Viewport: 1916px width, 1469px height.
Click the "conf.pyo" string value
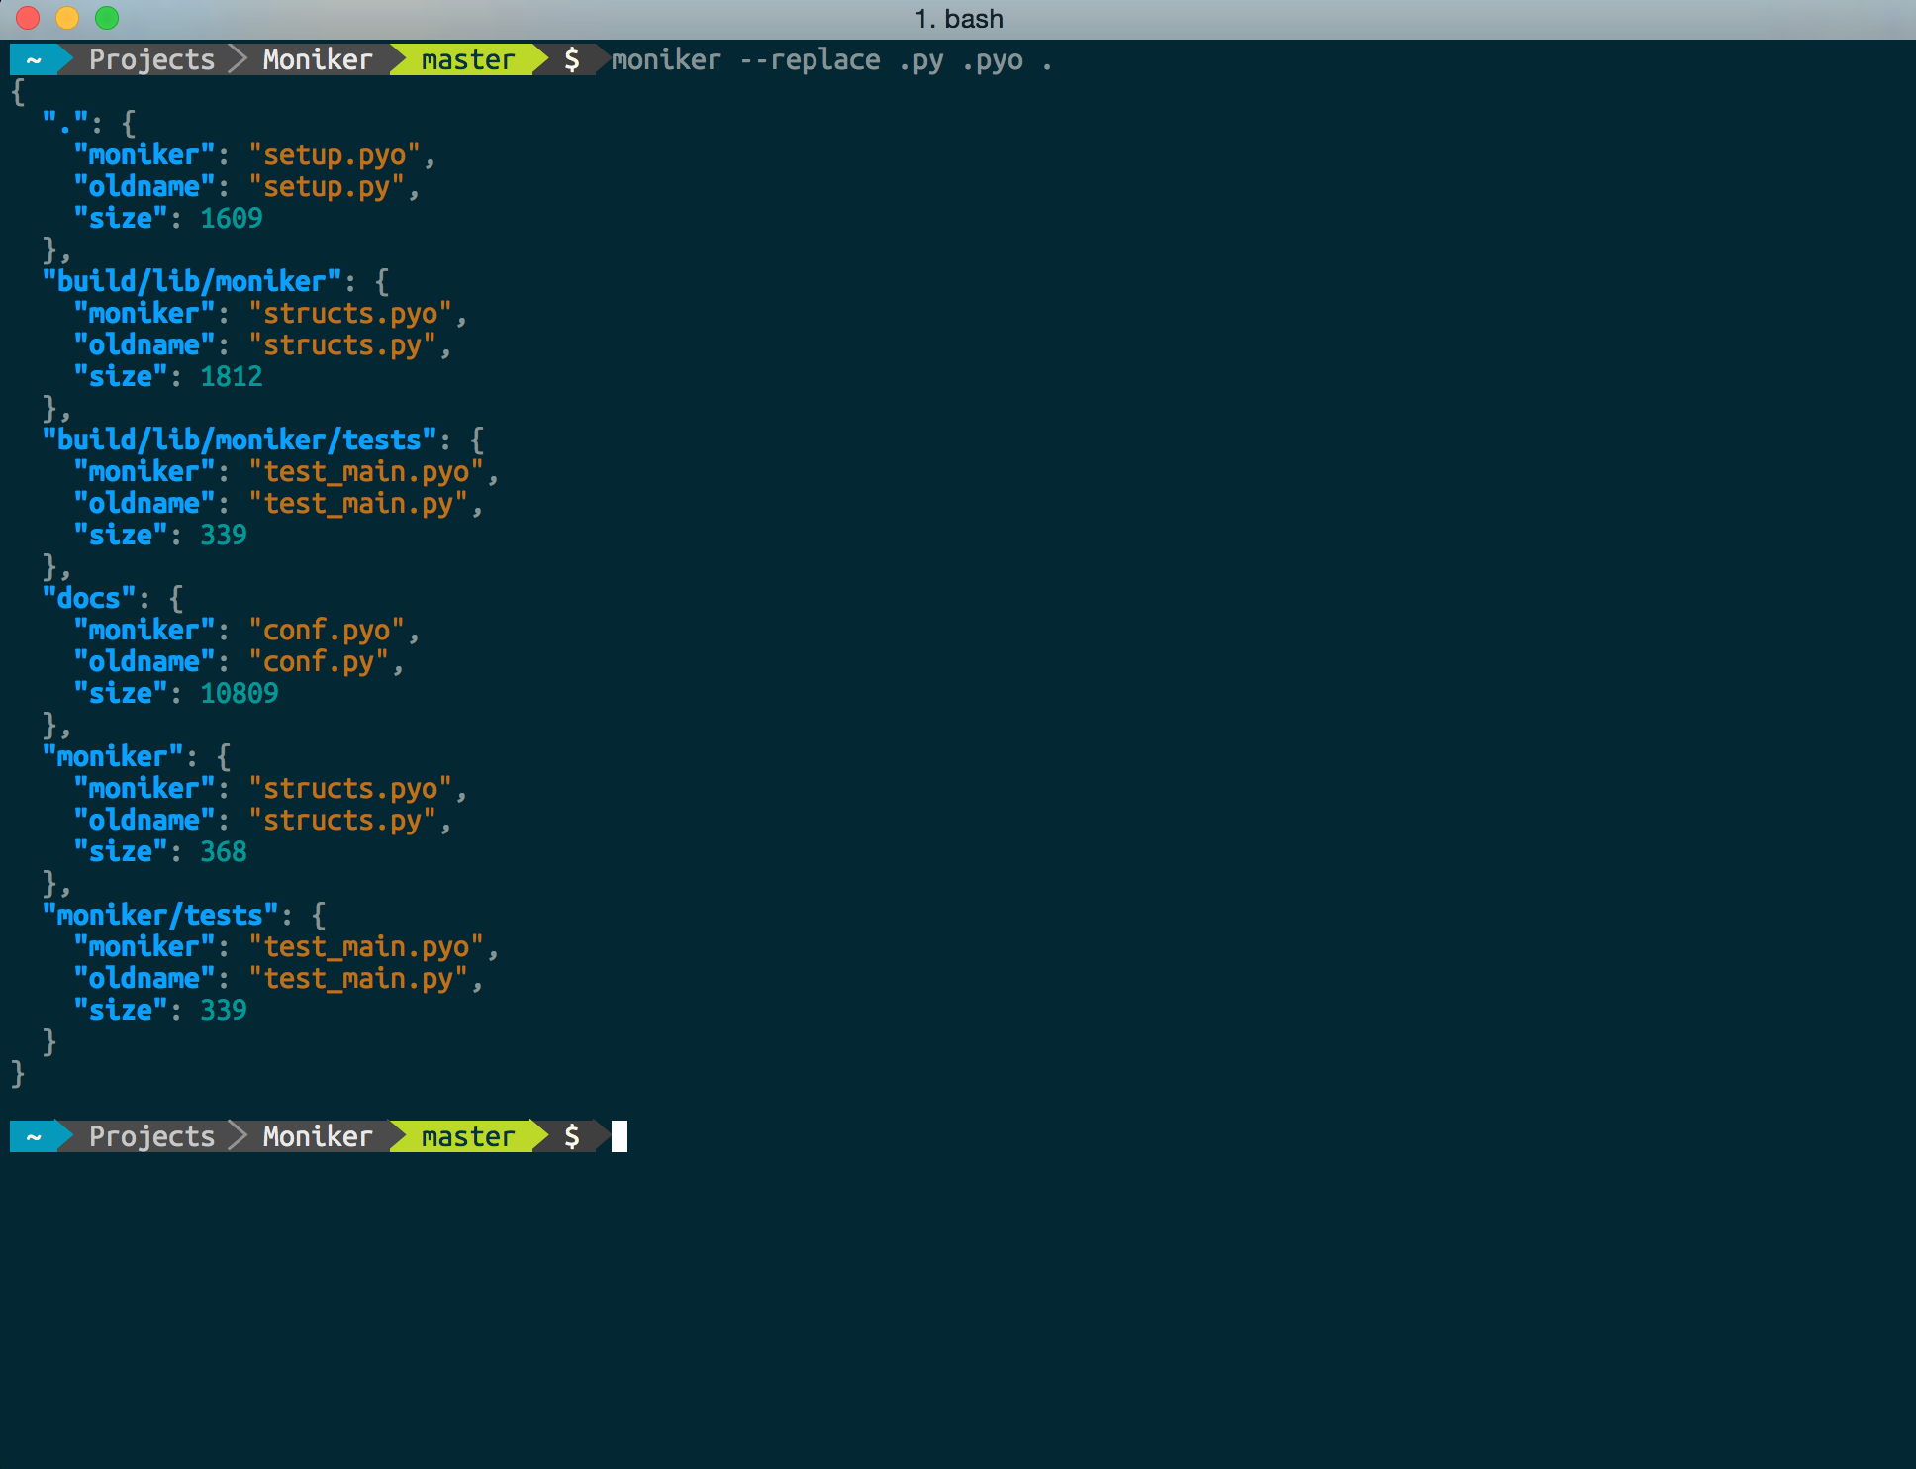(x=327, y=630)
